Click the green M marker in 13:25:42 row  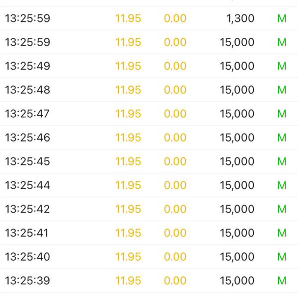(282, 209)
